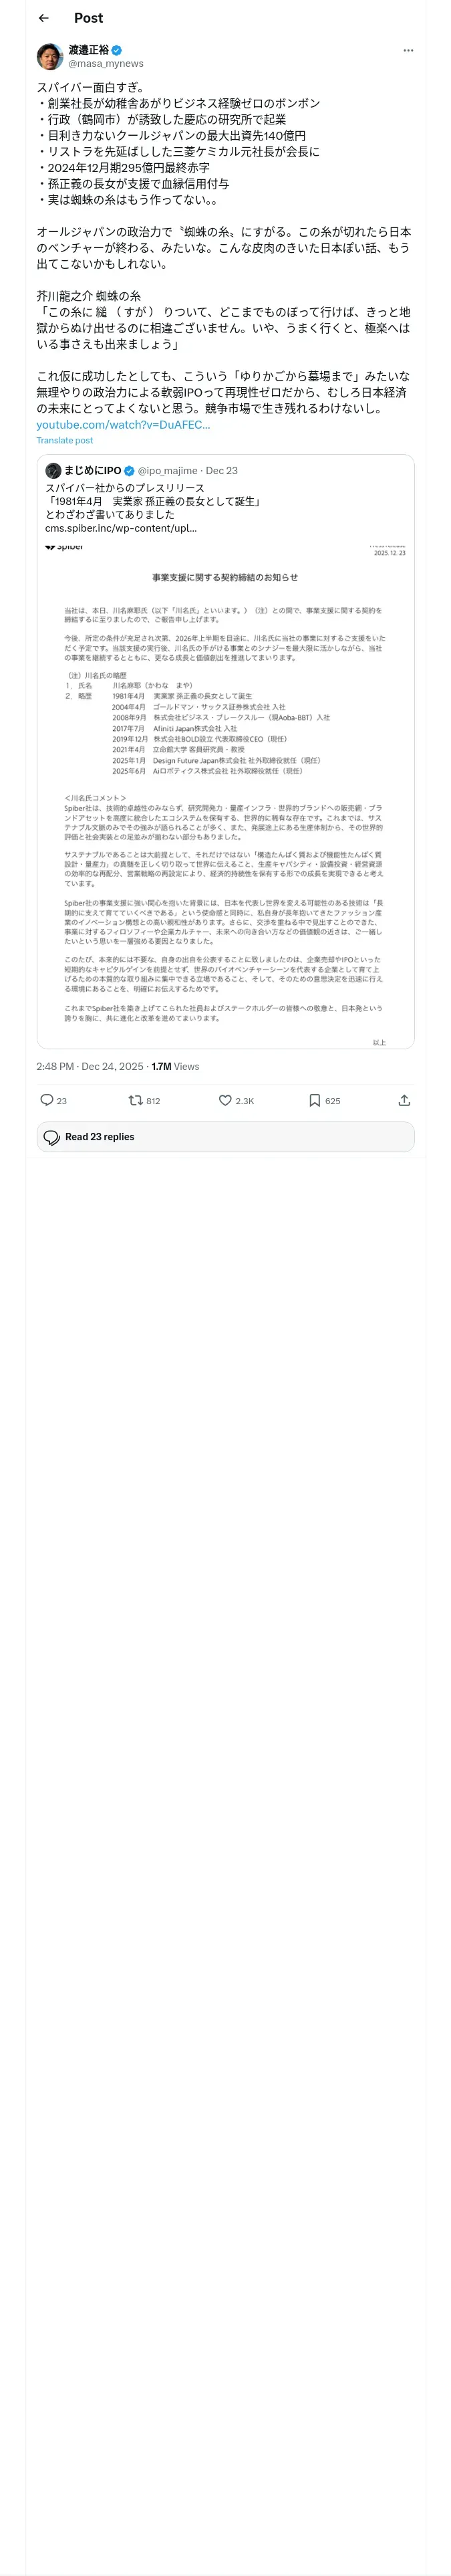Open the @ipo_majime handle in quoted post

tap(167, 470)
